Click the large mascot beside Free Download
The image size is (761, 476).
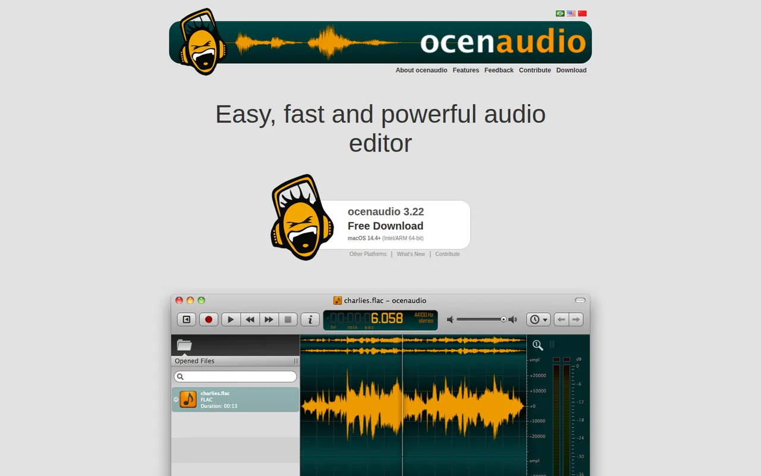[301, 217]
